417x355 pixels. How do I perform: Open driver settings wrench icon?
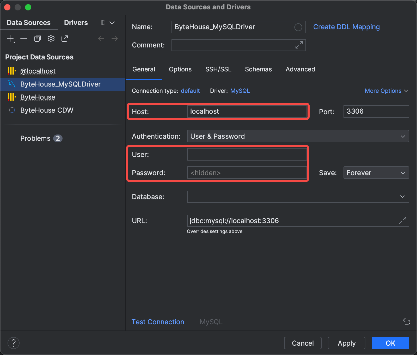(51, 39)
